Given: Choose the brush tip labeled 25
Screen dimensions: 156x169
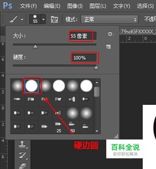Looking at the screenshot, I should coord(58,127).
